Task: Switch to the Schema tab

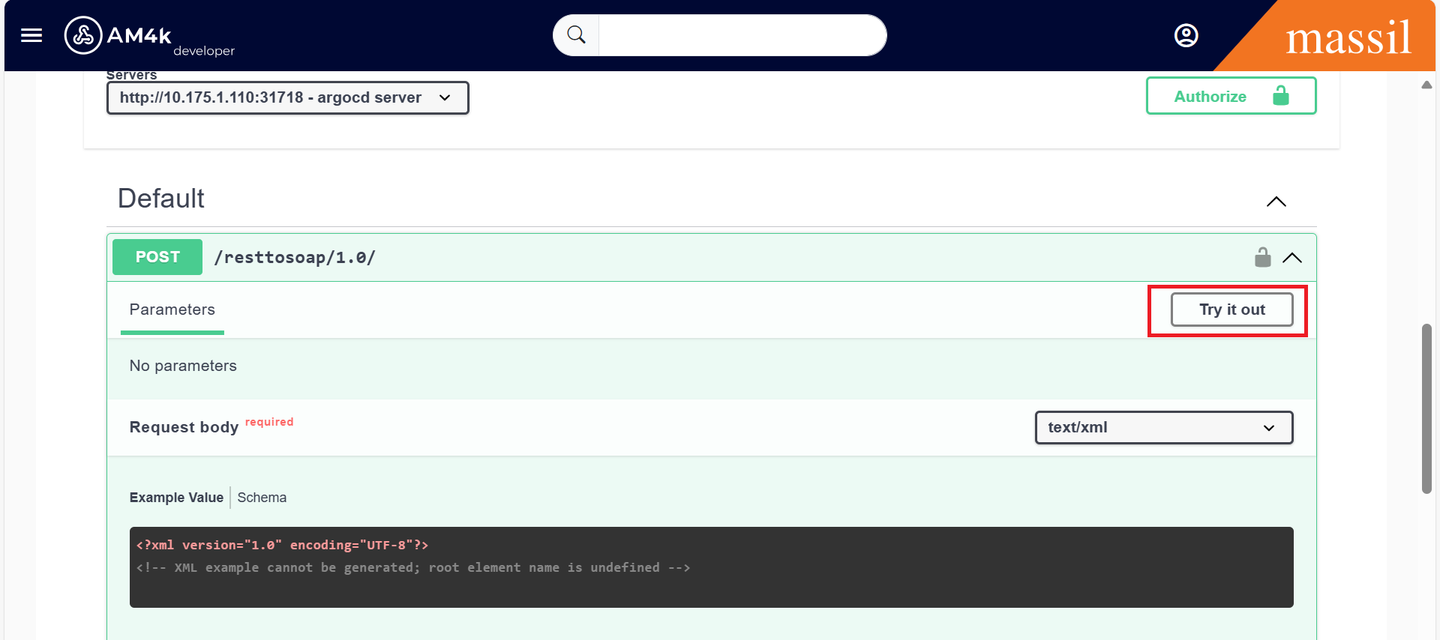Action: [262, 498]
